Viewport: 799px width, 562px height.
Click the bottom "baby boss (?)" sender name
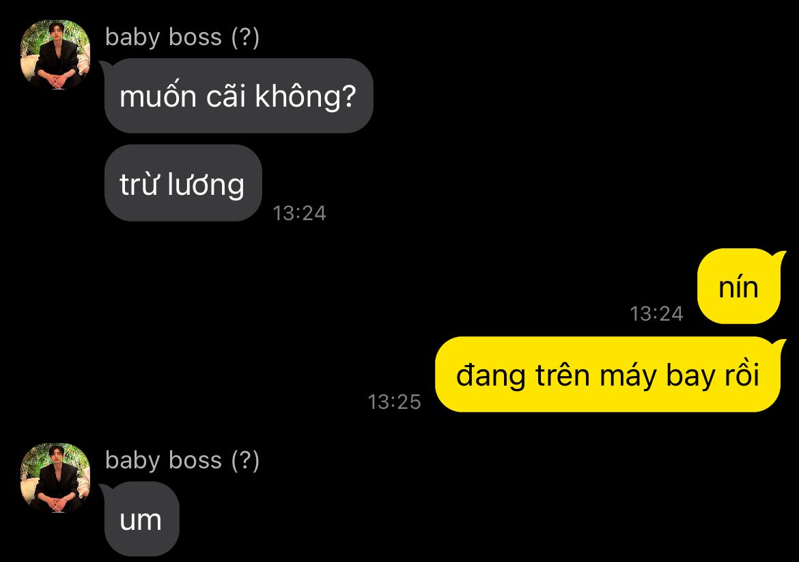(182, 461)
